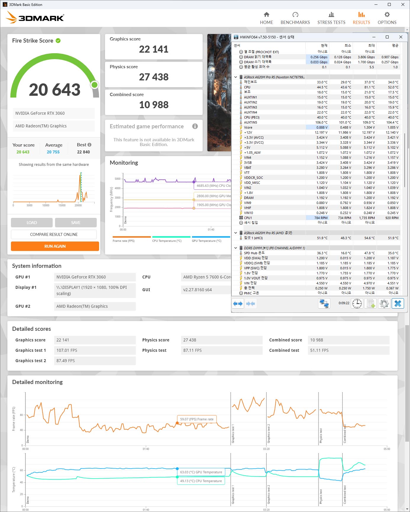Click the score distribution histogram chart
The image size is (410, 512).
(54, 189)
